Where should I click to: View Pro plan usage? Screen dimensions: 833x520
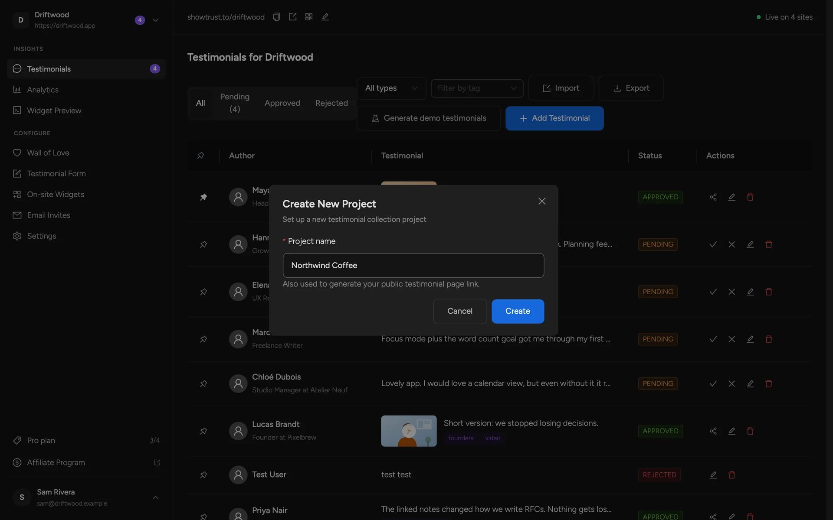[x=86, y=440]
